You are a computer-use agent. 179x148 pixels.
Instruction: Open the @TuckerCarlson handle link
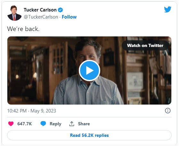pyautogui.click(x=41, y=17)
